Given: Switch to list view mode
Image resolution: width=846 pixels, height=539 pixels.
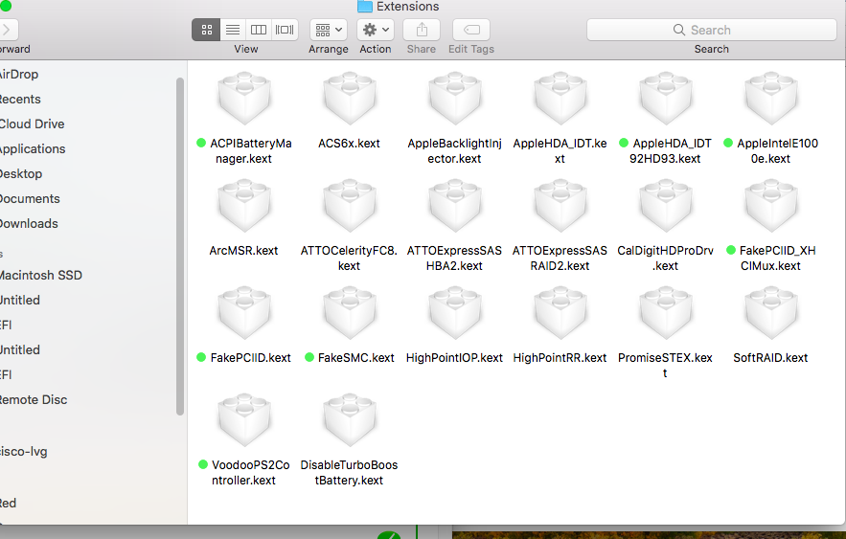Looking at the screenshot, I should click(232, 30).
